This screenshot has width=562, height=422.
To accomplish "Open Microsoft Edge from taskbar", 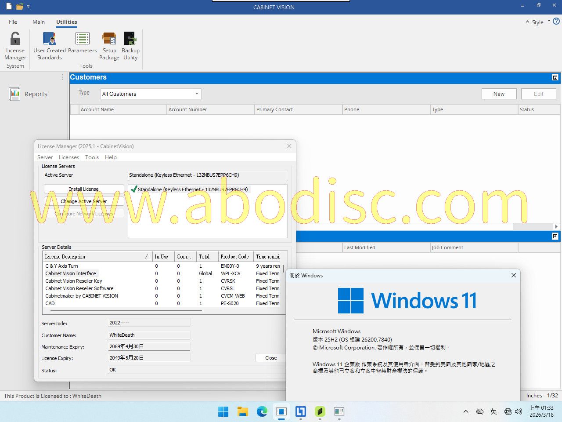I will pos(262,411).
